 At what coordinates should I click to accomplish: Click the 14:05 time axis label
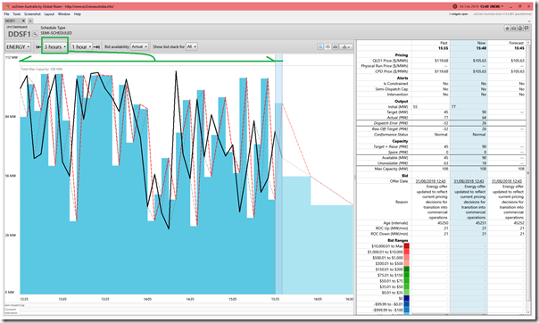[x=147, y=299]
